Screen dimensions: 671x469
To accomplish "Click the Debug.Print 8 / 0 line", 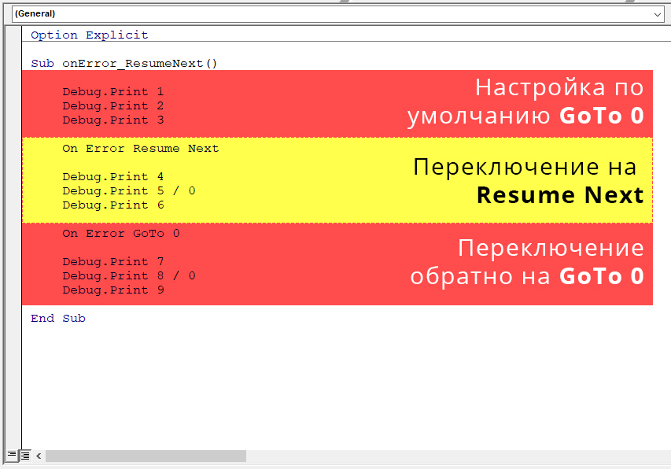I will (x=129, y=275).
